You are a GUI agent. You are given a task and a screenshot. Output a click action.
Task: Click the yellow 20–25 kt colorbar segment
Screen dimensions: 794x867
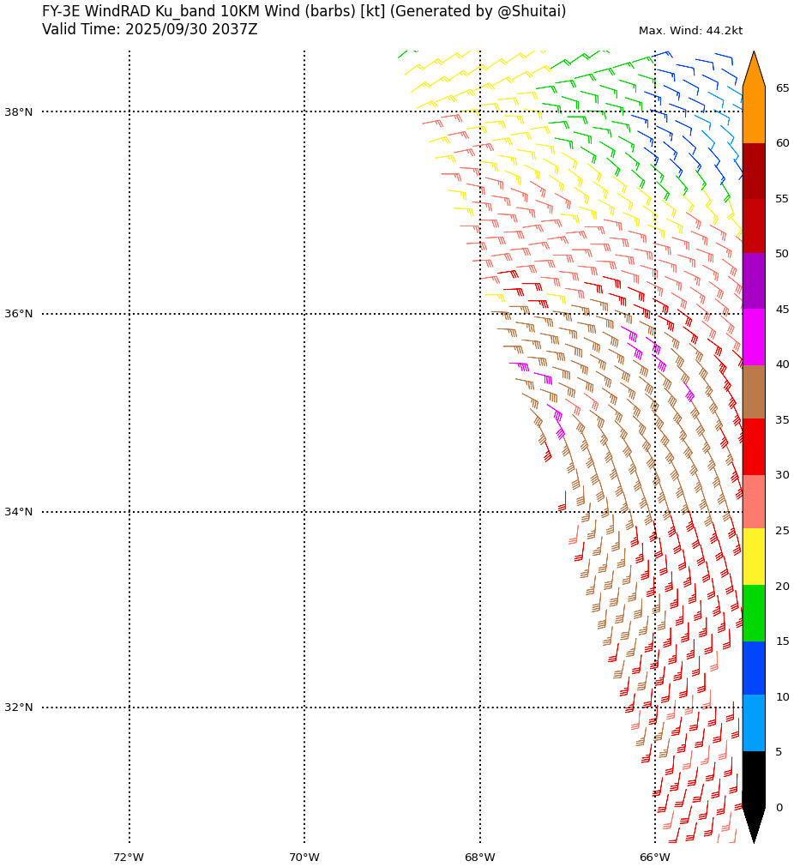click(753, 557)
